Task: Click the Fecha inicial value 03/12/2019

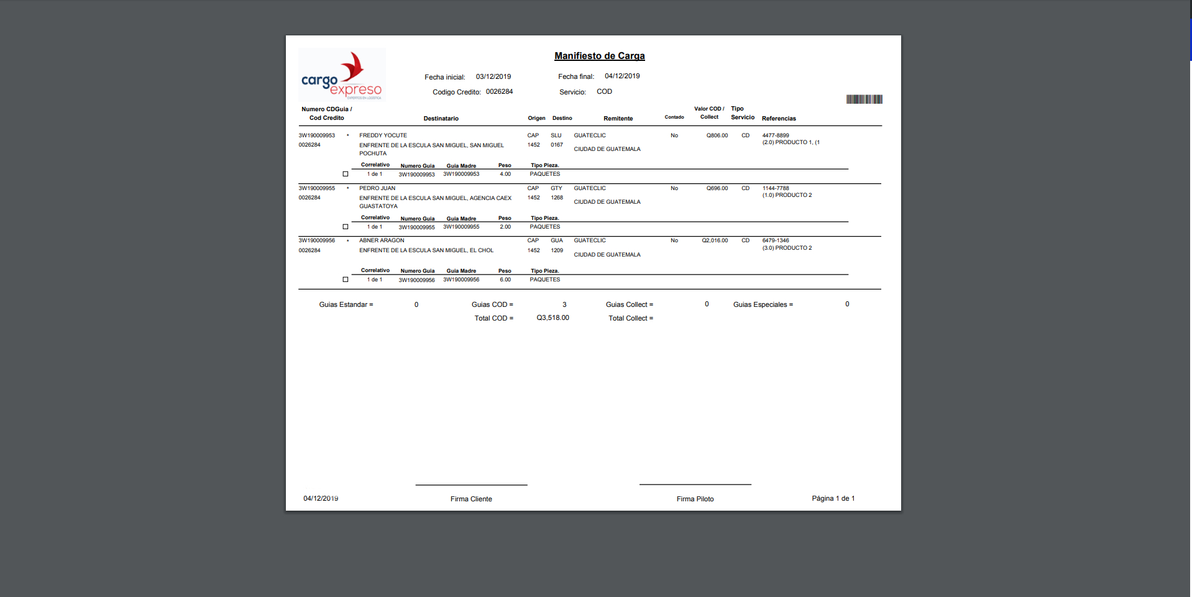Action: click(x=493, y=76)
